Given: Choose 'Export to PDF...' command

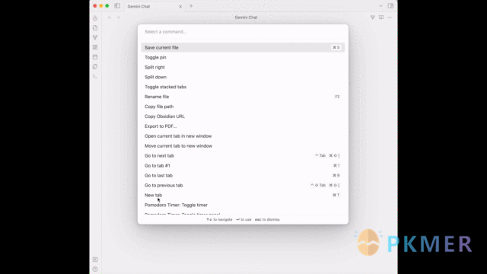Looking at the screenshot, I should 243,126.
